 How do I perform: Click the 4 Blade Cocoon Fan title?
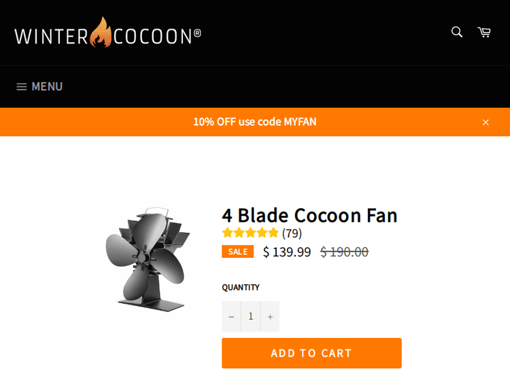[309, 215]
